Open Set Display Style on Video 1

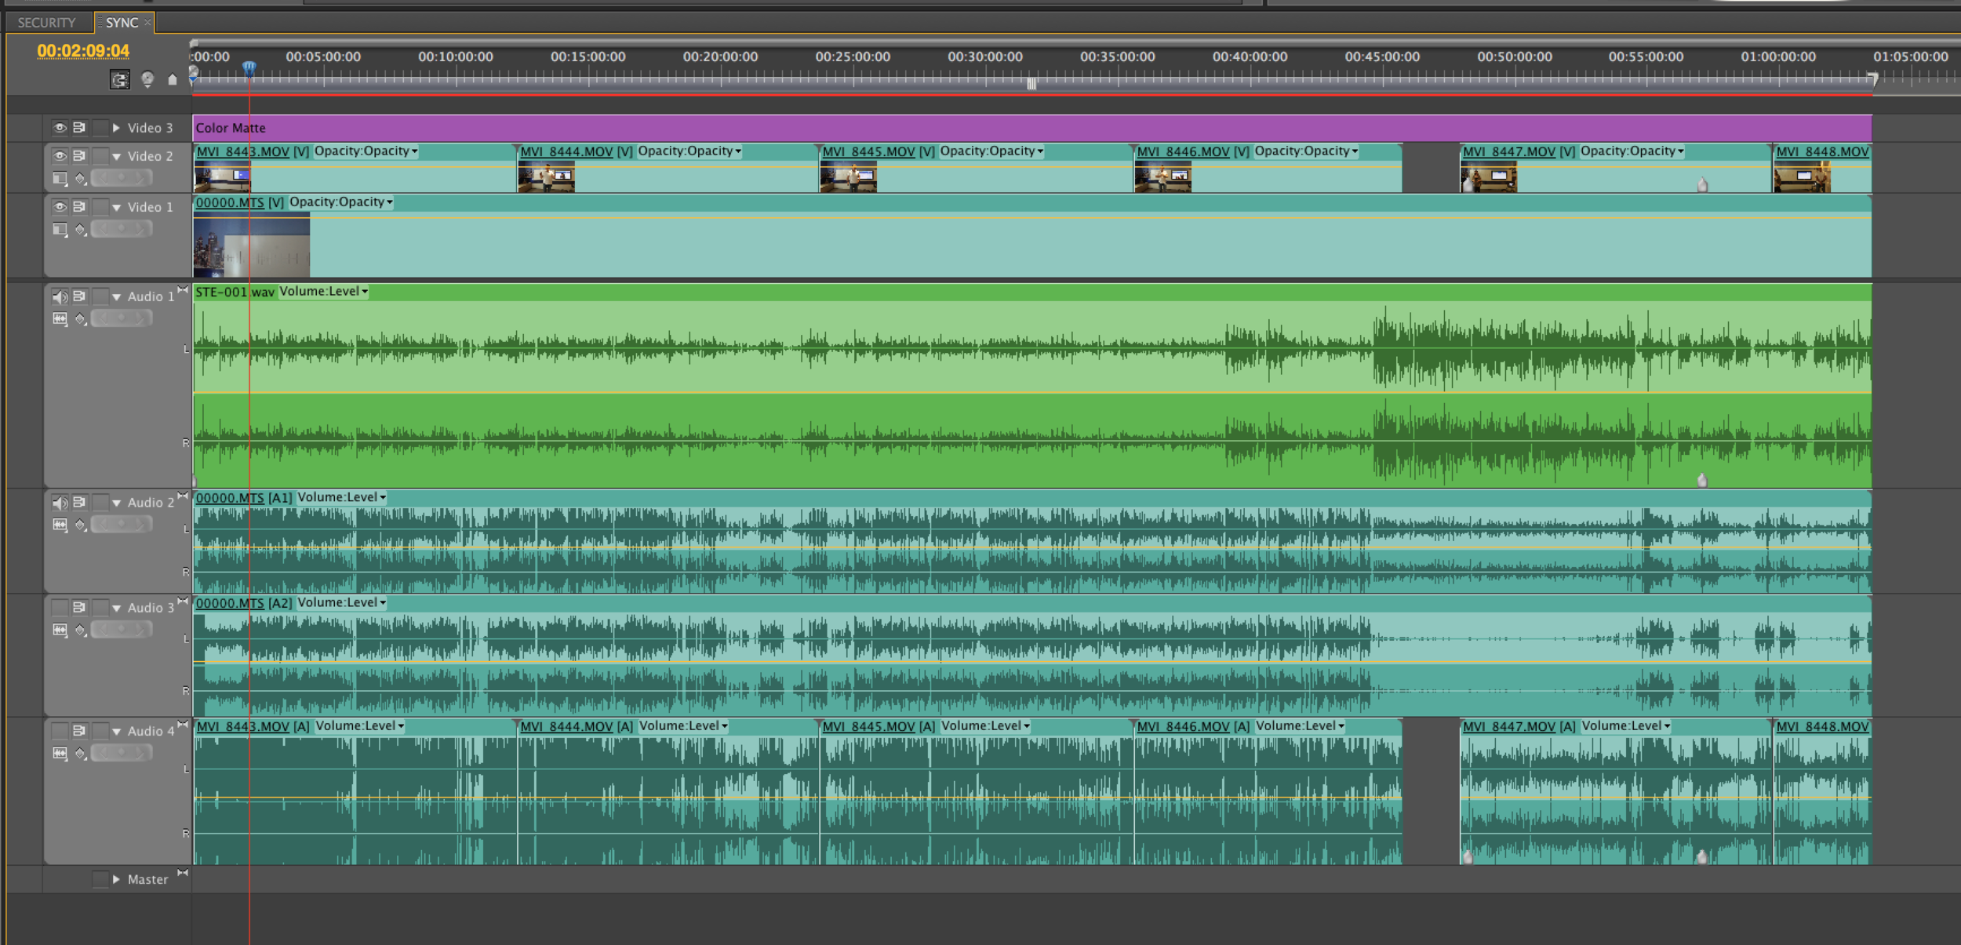pyautogui.click(x=60, y=229)
